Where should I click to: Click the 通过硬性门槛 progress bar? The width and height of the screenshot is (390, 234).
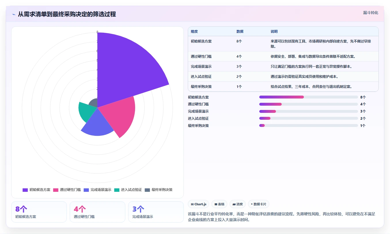(308, 104)
